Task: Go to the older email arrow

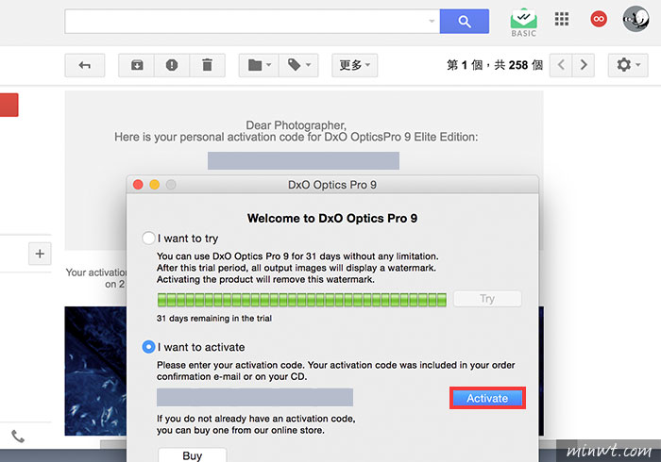Action: pyautogui.click(x=584, y=65)
